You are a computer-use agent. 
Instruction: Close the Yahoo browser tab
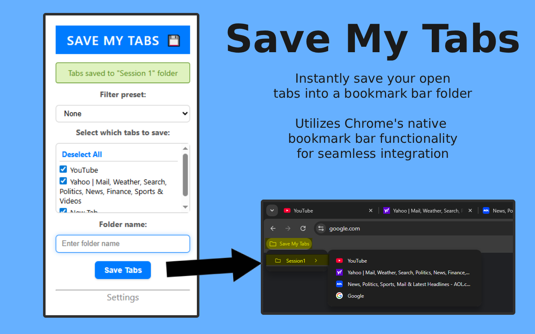pos(470,210)
